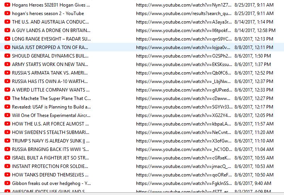Click URL ending in watch?v=Nyn1Z7...

click(x=184, y=5)
